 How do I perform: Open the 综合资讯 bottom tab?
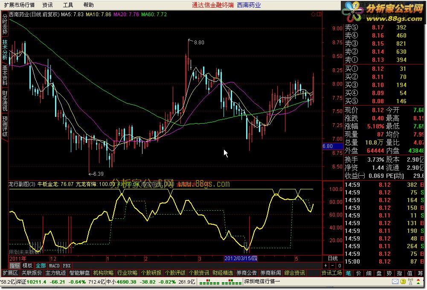point(294,273)
